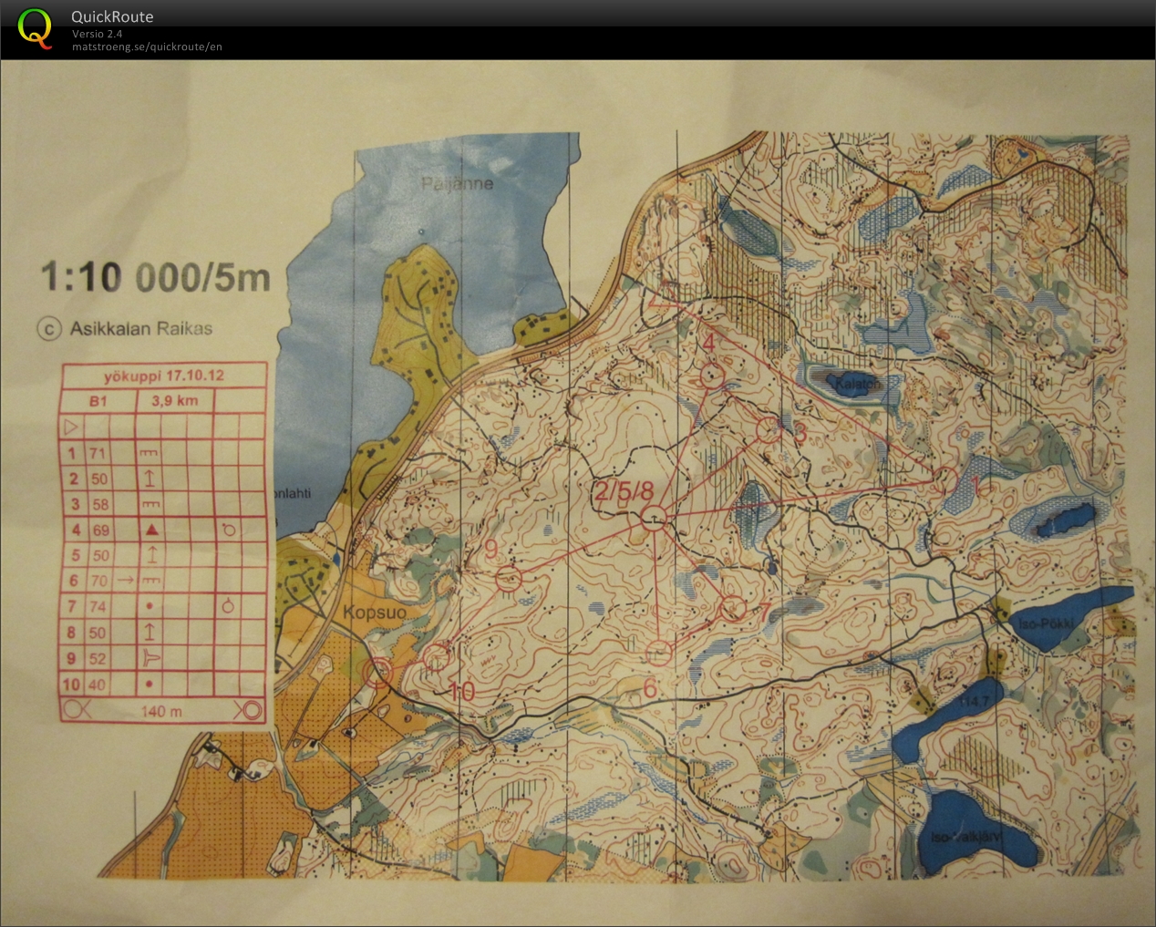Viewport: 1156px width, 927px height.
Task: Click the shared 2/5/8 control circle
Action: pos(652,520)
